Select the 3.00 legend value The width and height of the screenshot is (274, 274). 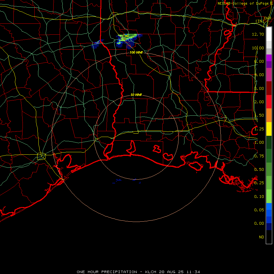point(259,88)
